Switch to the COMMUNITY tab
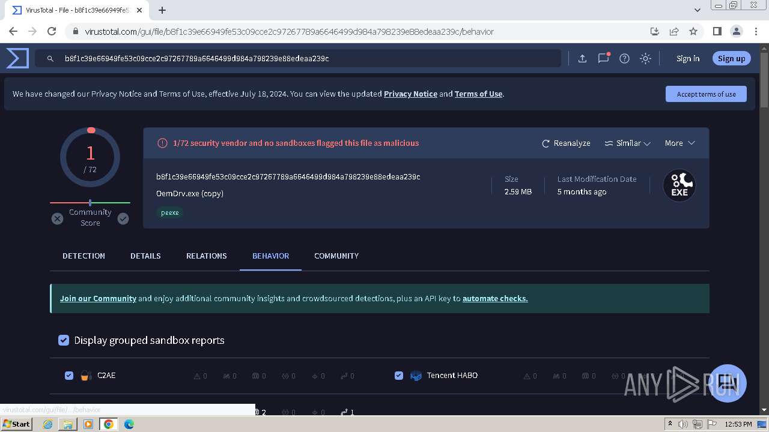The height and width of the screenshot is (432, 769). tap(336, 256)
